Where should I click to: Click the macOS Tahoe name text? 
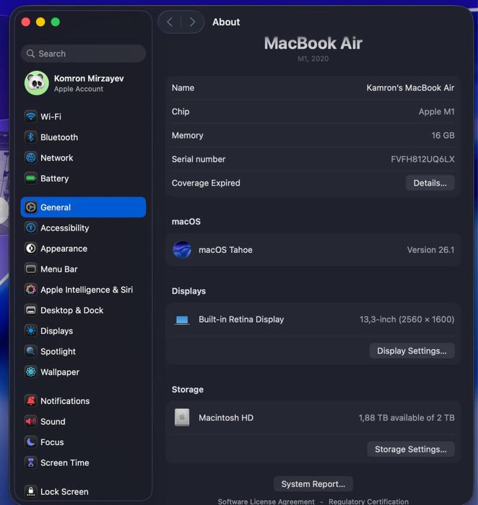coord(225,249)
